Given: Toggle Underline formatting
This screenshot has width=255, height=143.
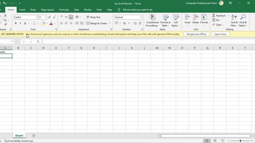Looking at the screenshot, I should [x=25, y=23].
